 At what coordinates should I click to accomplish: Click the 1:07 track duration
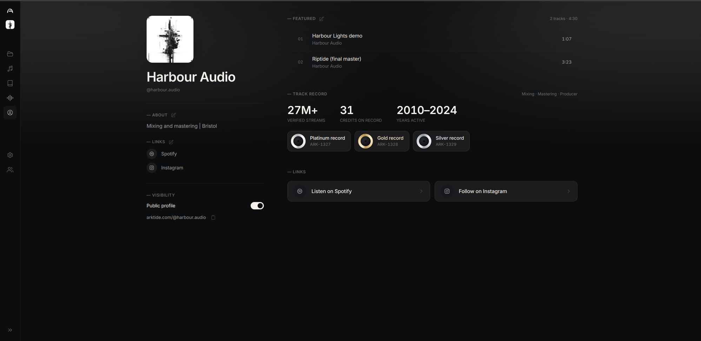567,39
